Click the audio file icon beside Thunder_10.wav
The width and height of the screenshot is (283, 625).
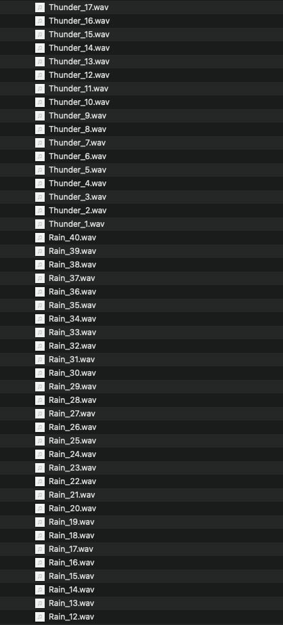point(40,102)
